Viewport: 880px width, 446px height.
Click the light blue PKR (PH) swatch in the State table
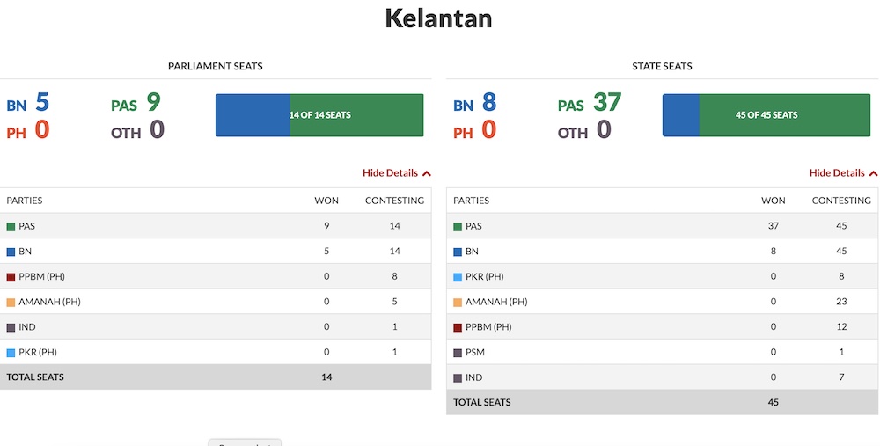pyautogui.click(x=458, y=277)
